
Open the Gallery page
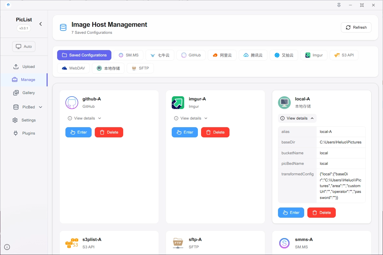[x=24, y=93]
